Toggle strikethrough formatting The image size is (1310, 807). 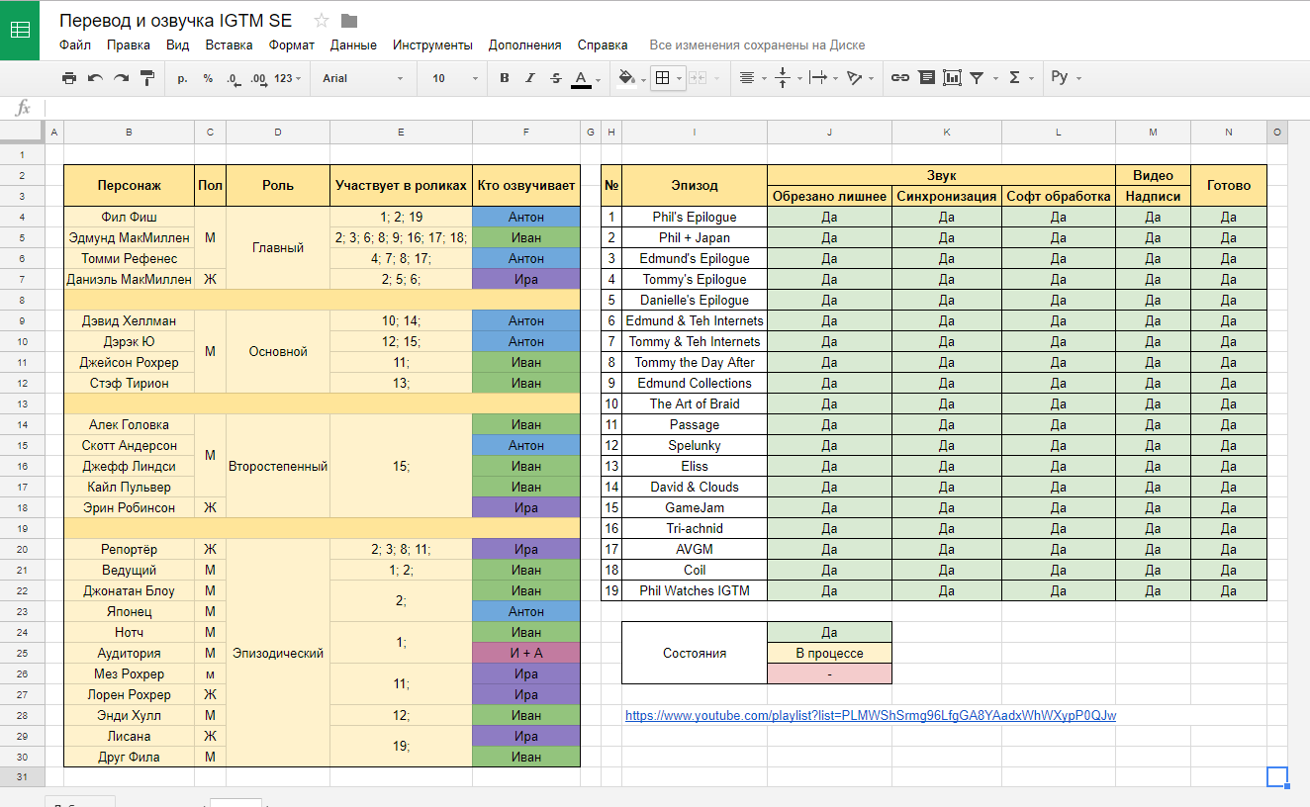(x=555, y=78)
